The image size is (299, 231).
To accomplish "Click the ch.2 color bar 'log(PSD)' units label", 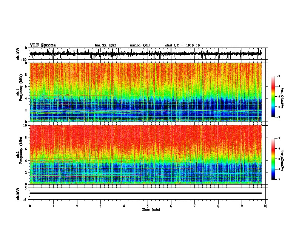I will click(x=283, y=161).
